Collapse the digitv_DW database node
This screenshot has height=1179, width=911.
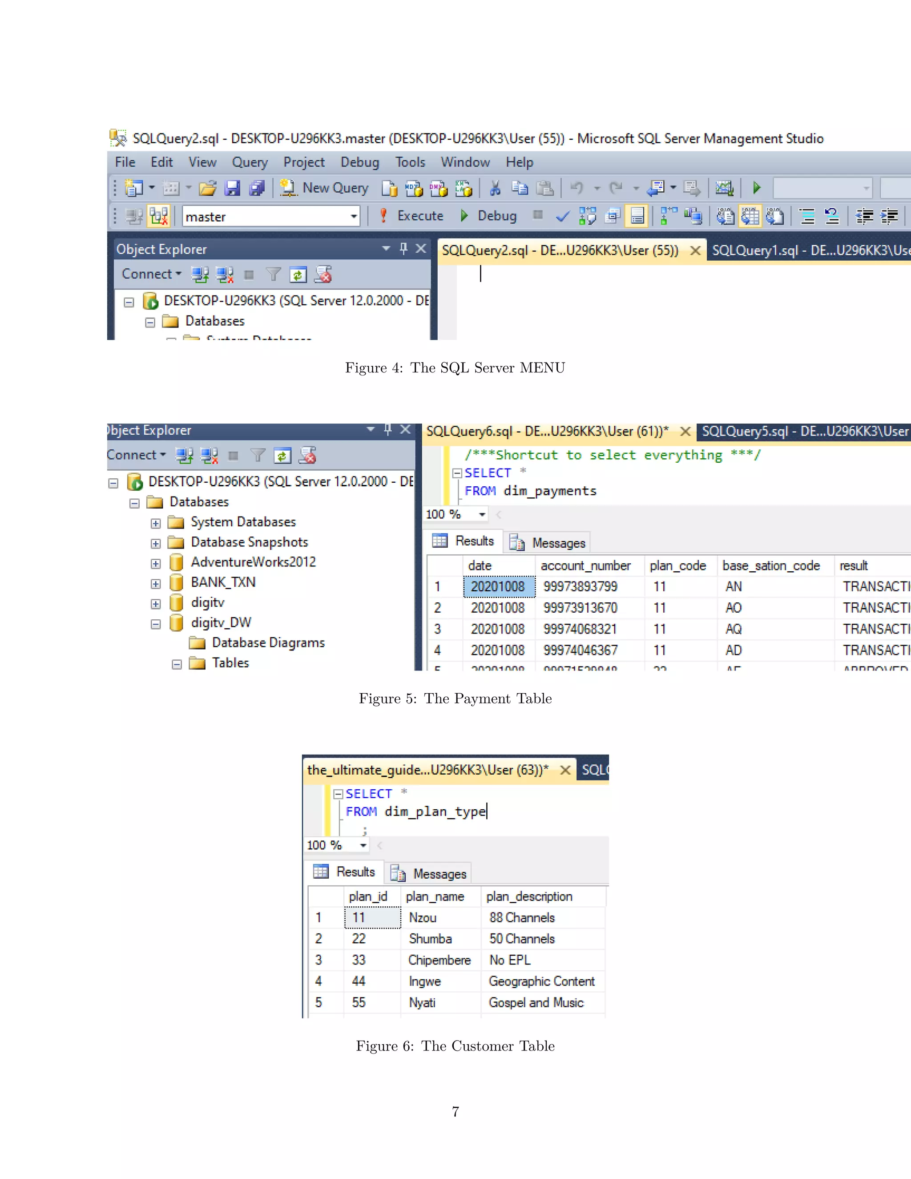tap(155, 624)
